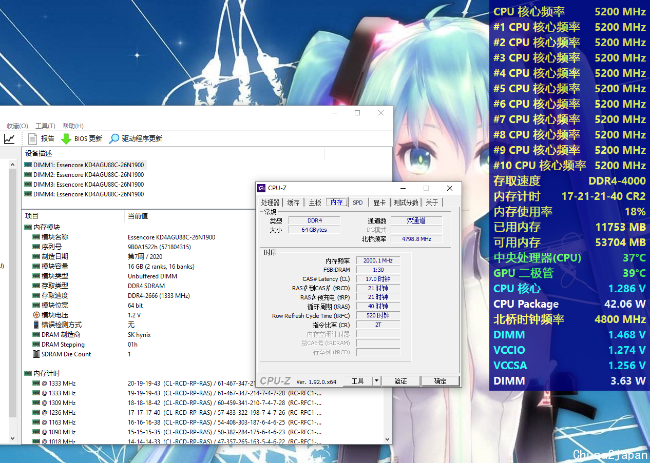
Task: Click the tRFC field showing 520 时钟
Action: click(x=377, y=315)
